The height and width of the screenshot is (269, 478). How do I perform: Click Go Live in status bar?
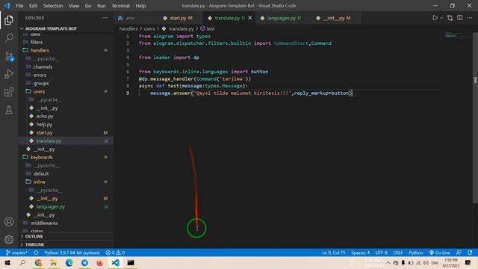pos(440,253)
